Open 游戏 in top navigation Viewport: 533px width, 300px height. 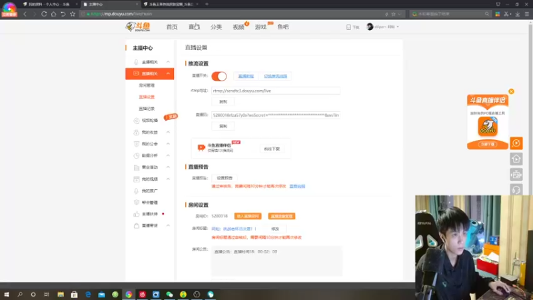(x=261, y=27)
